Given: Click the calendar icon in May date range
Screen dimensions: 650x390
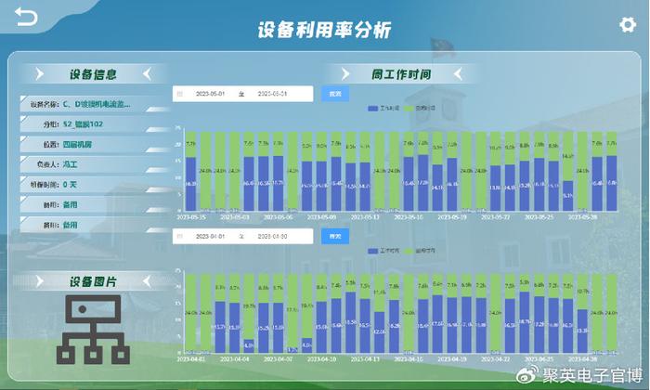Looking at the screenshot, I should tap(180, 94).
